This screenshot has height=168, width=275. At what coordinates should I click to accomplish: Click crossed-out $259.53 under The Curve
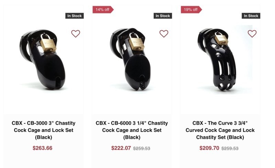[230, 148]
